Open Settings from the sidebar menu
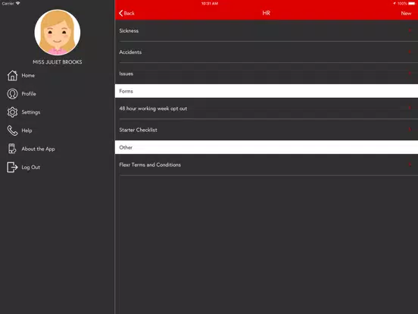The image size is (418, 314). click(31, 112)
